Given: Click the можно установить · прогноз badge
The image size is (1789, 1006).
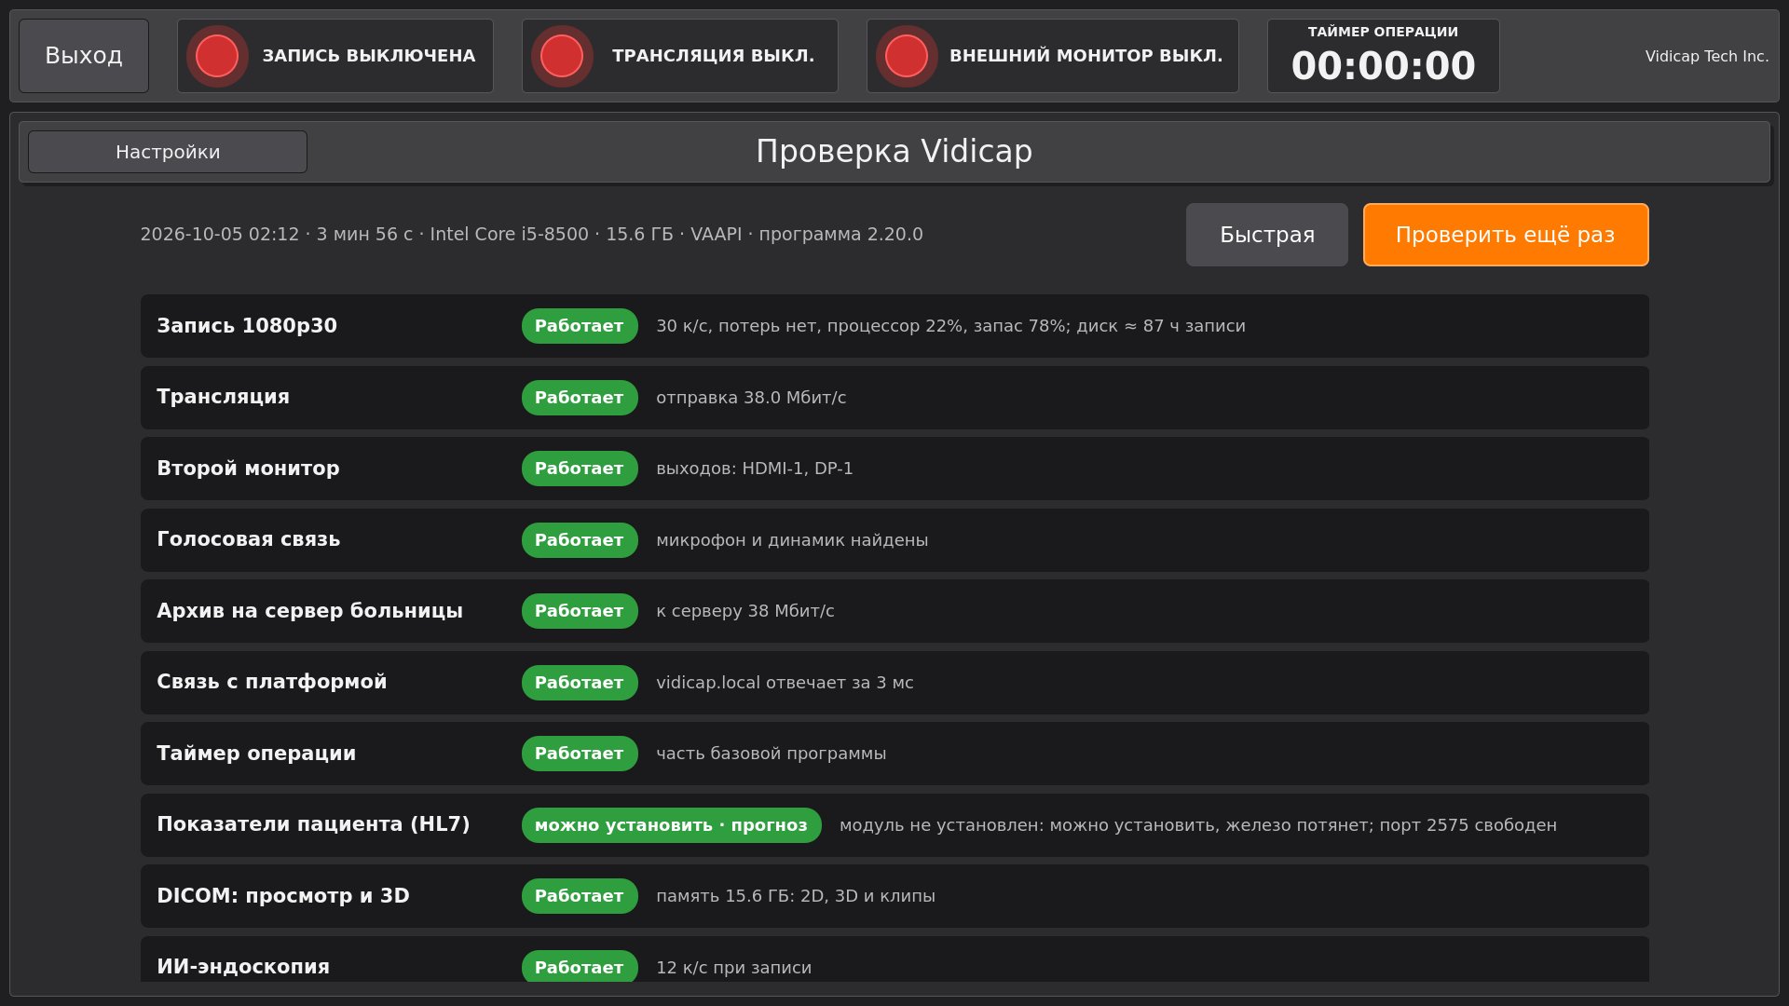Looking at the screenshot, I should 671,825.
